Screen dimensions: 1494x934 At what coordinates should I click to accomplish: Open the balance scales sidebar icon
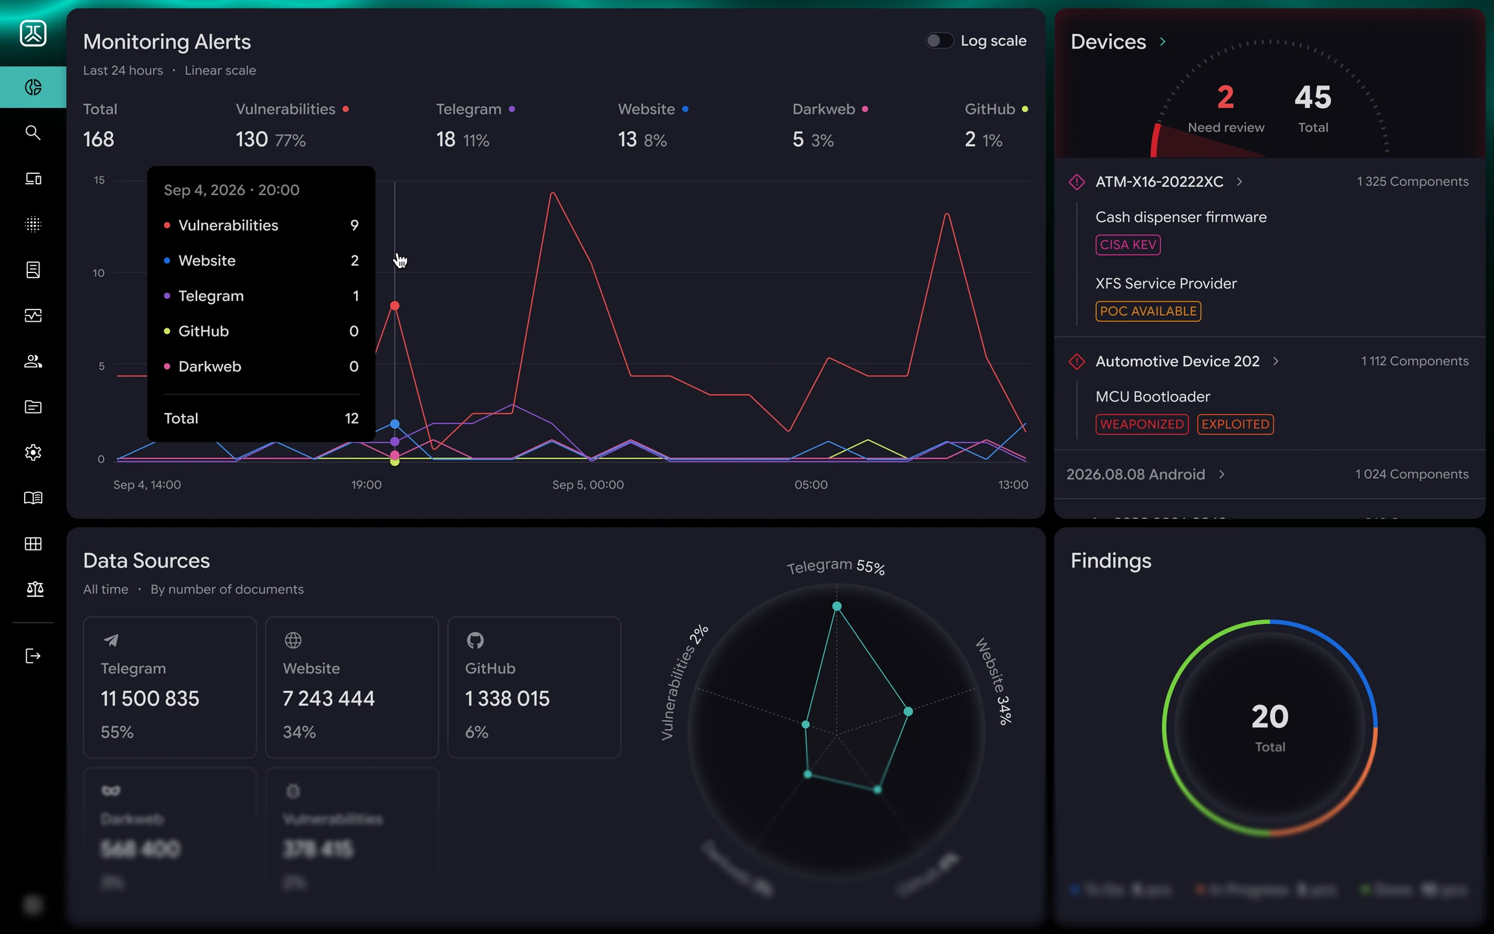(x=35, y=589)
